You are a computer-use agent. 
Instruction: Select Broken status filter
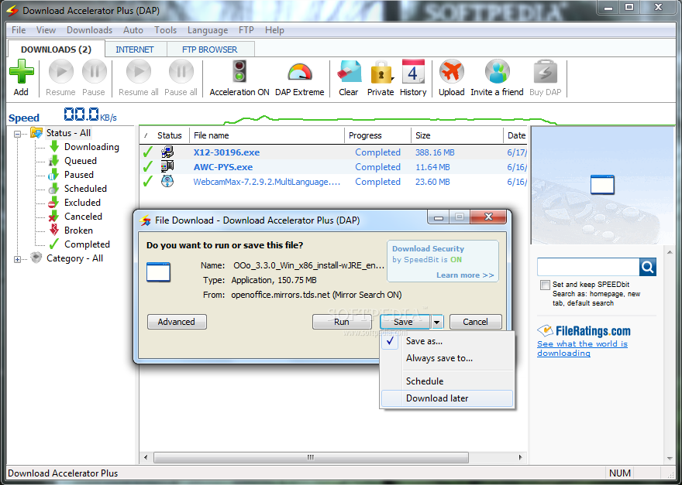(78, 231)
